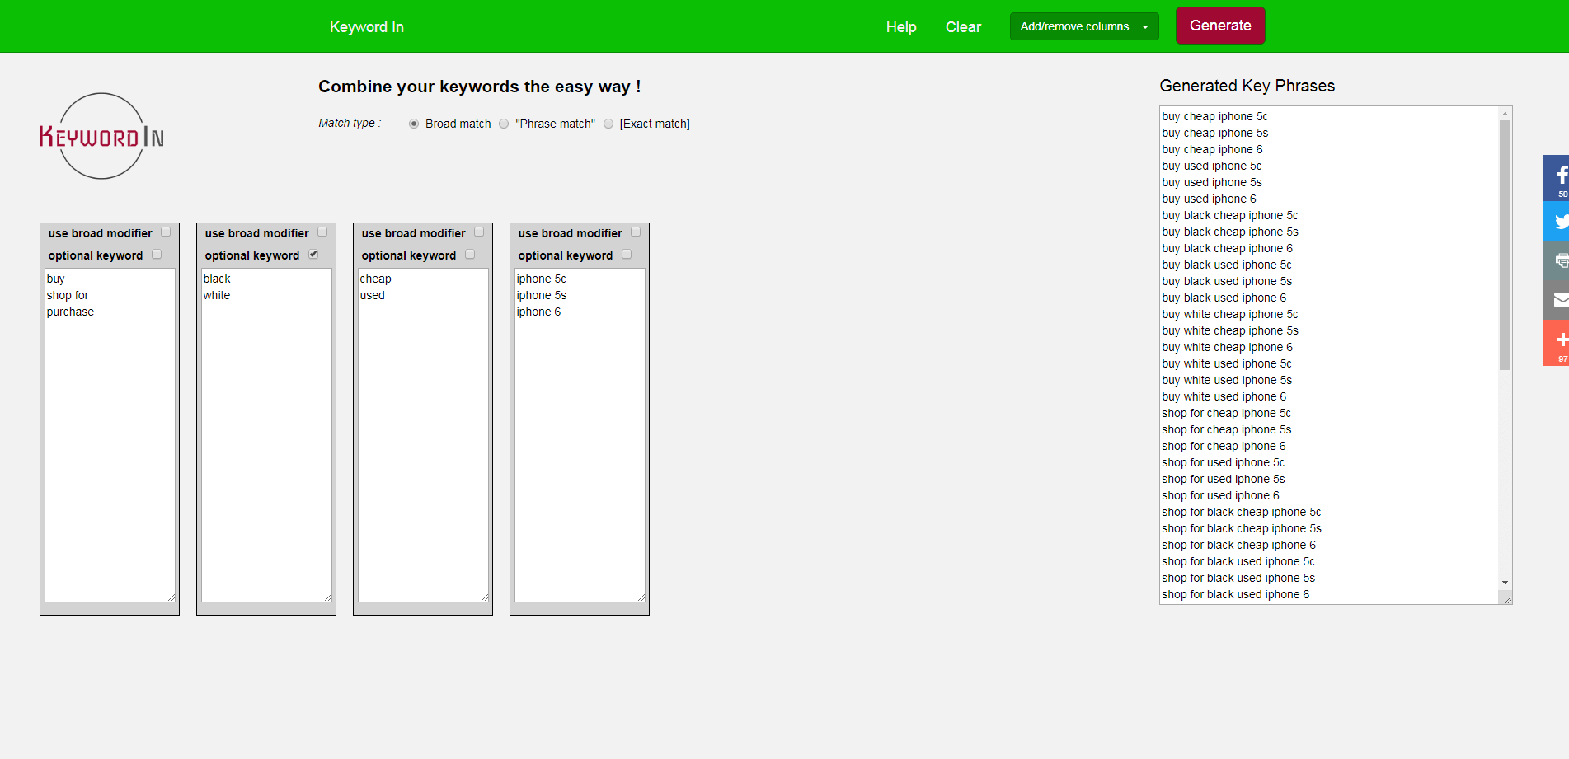Click the word "shop for" in first column
The height and width of the screenshot is (759, 1569).
[68, 295]
